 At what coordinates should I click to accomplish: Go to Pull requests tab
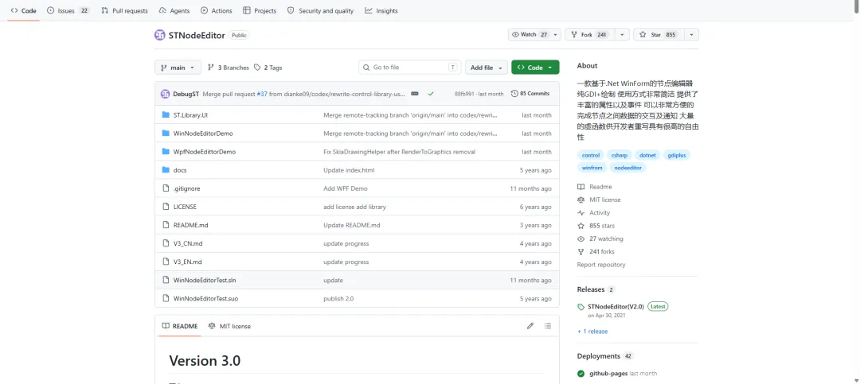tap(124, 10)
